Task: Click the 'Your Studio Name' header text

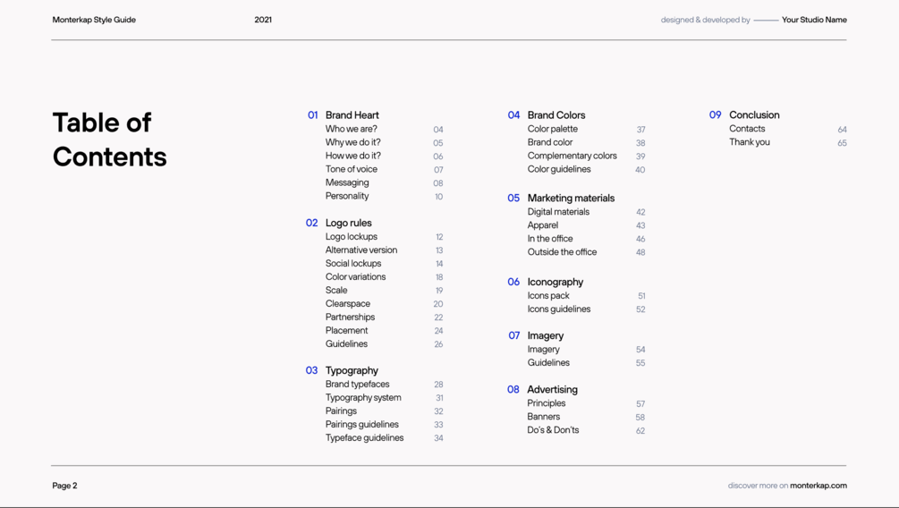Action: click(x=814, y=20)
